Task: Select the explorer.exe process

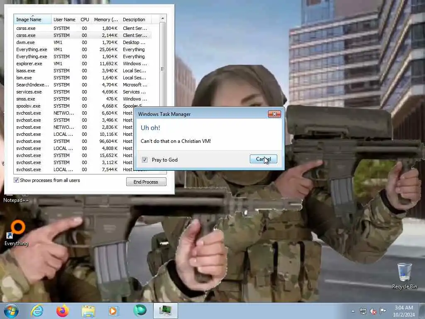Action: pyautogui.click(x=83, y=64)
